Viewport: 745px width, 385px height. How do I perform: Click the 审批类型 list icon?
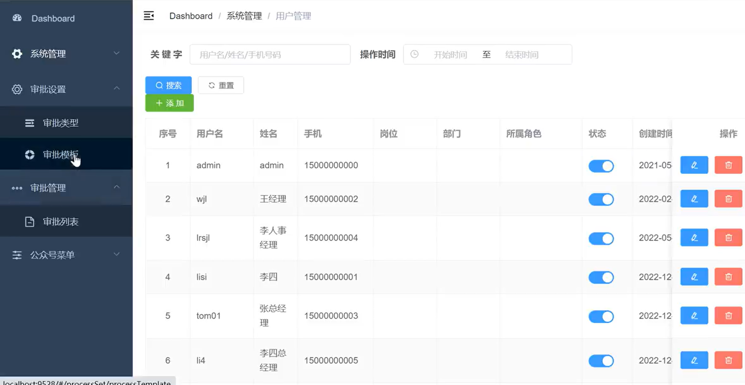[29, 123]
